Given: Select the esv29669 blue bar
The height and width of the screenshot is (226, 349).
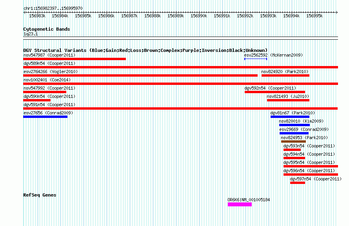Looking at the screenshot, I should 294,133.
